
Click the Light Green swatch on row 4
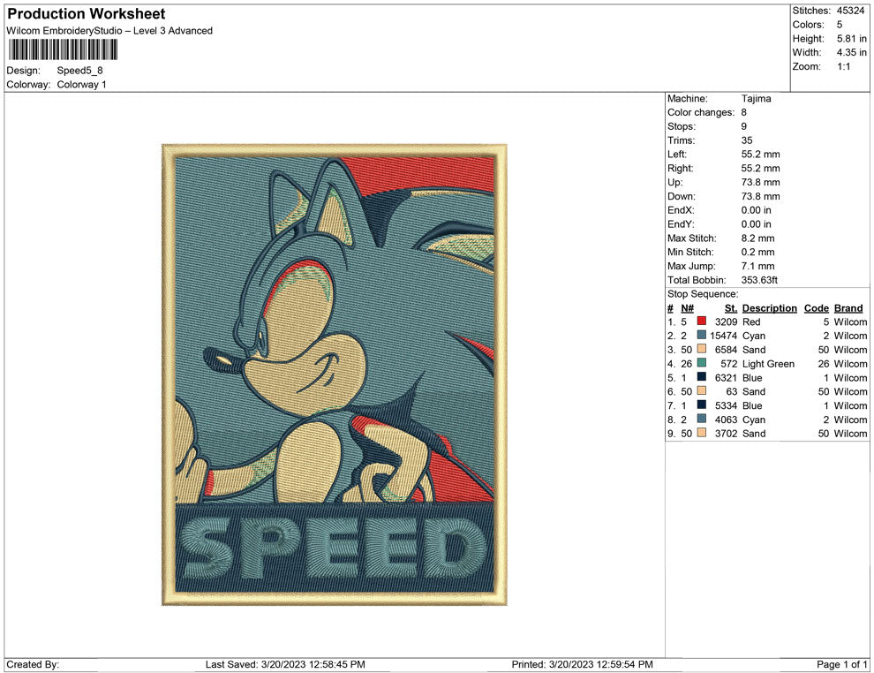click(x=702, y=364)
